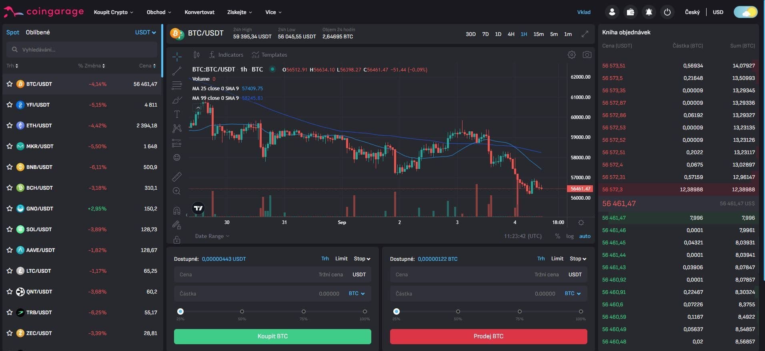Toggle the light/dark theme switch
This screenshot has width=765, height=351.
[x=745, y=12]
